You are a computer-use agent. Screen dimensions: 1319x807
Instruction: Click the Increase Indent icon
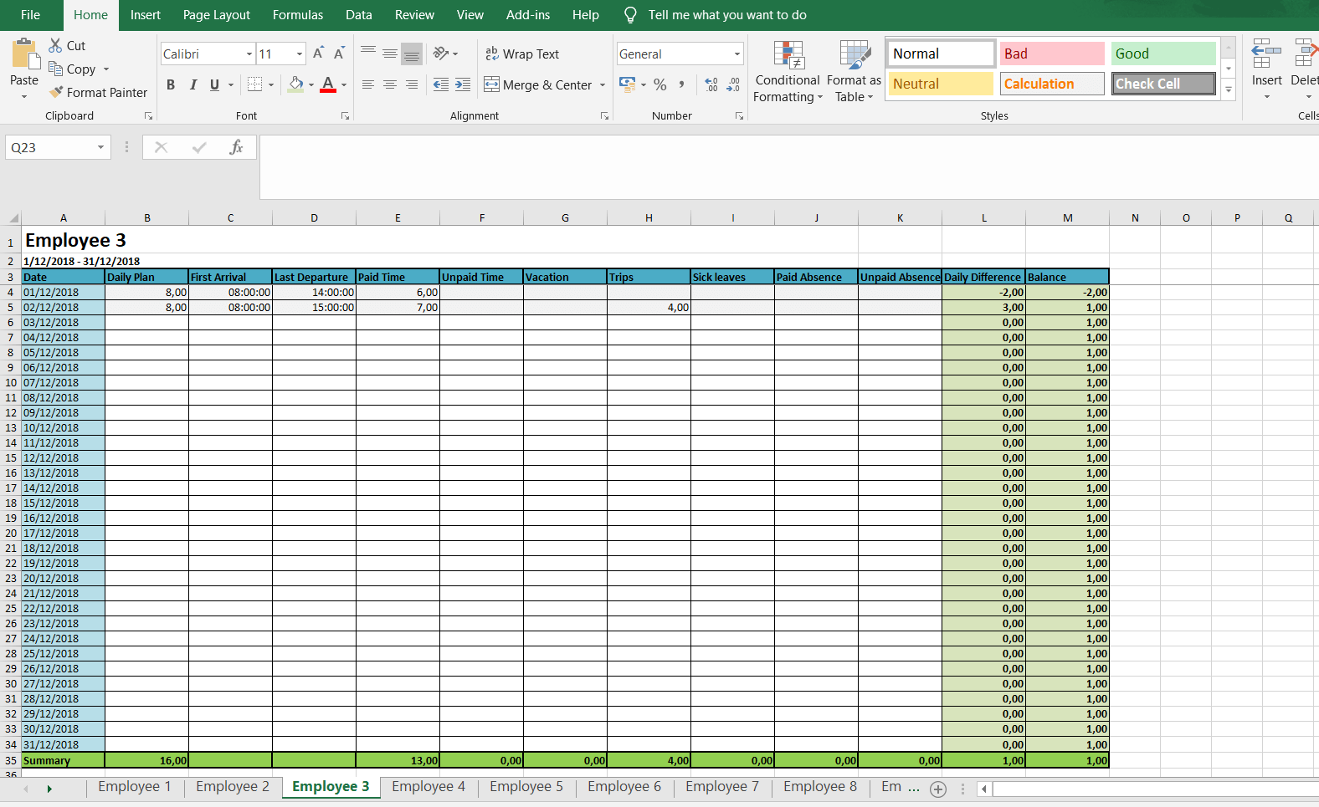[463, 84]
